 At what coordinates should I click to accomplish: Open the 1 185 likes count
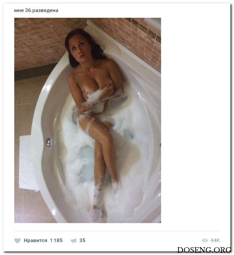click(x=56, y=240)
